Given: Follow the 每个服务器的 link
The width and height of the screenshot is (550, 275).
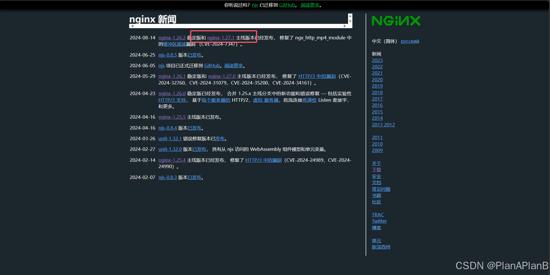Looking at the screenshot, I should pos(216,100).
